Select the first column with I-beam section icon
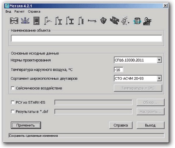This screenshot has height=148, width=175. 59,21
